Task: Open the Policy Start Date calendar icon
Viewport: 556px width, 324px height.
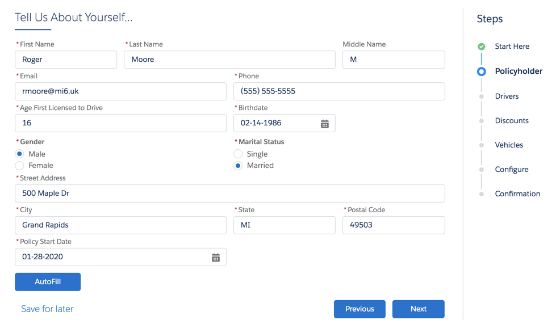Action: 216,258
